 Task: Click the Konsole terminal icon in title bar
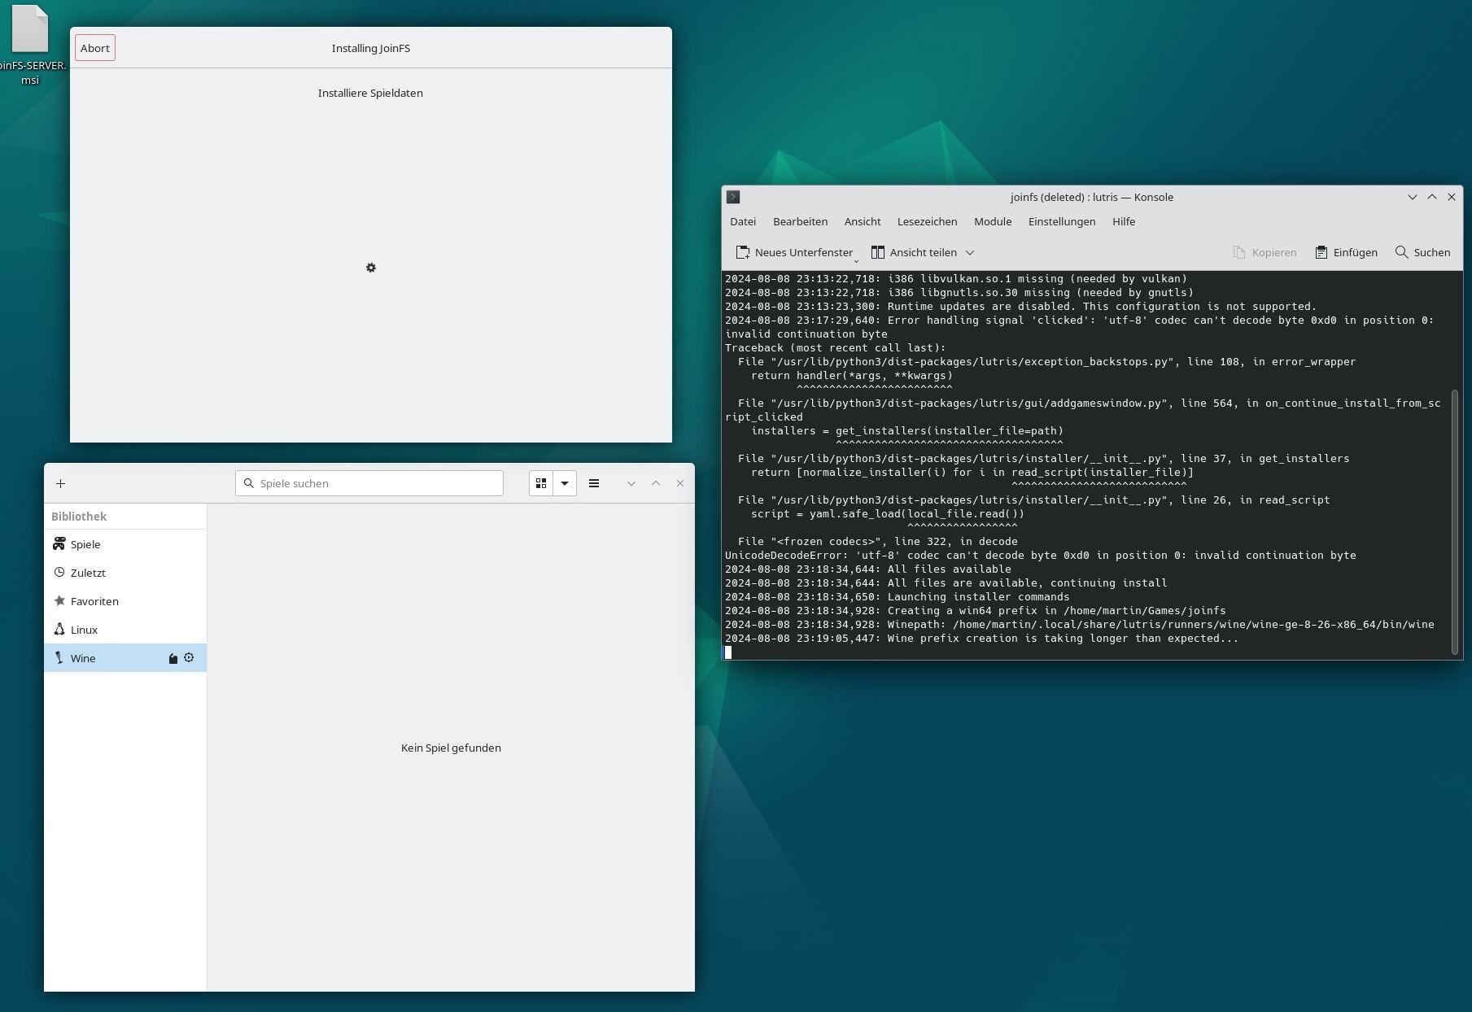pos(733,197)
